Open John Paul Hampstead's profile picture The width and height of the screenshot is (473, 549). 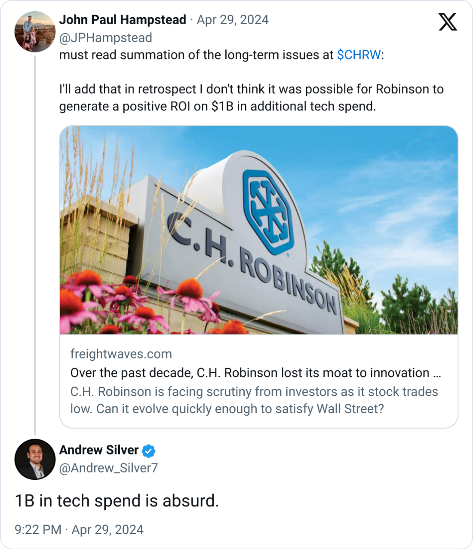coord(35,32)
